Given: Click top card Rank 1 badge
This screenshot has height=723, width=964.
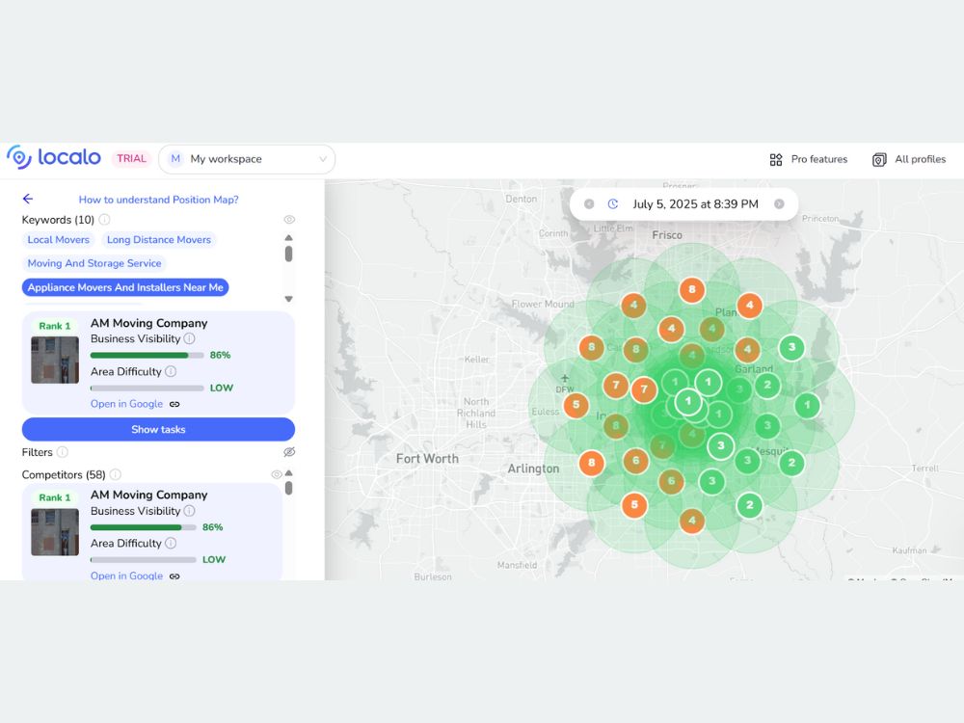Looking at the screenshot, I should point(55,326).
